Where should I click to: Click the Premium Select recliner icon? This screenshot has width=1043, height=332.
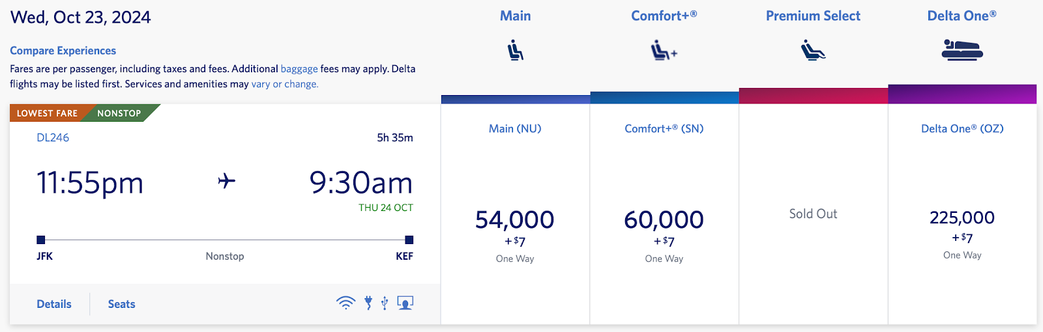(x=813, y=50)
